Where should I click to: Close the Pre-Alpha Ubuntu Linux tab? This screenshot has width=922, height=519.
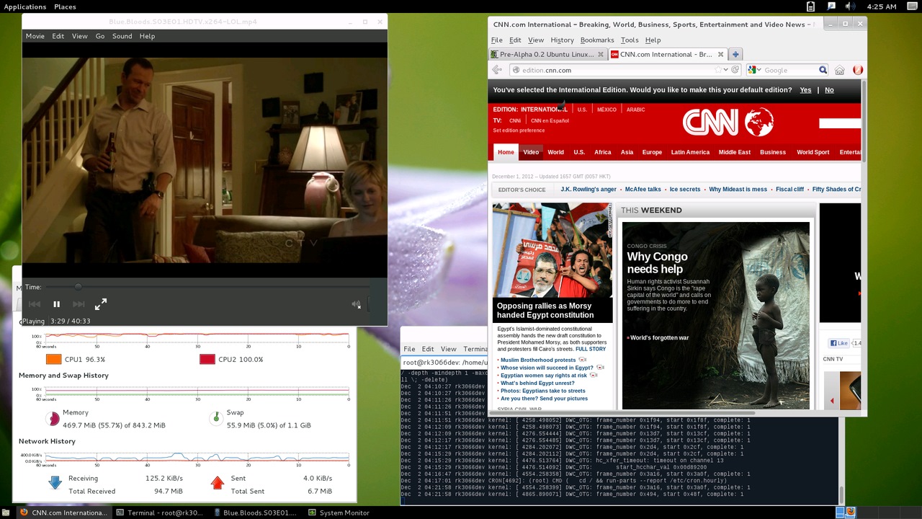pos(601,54)
